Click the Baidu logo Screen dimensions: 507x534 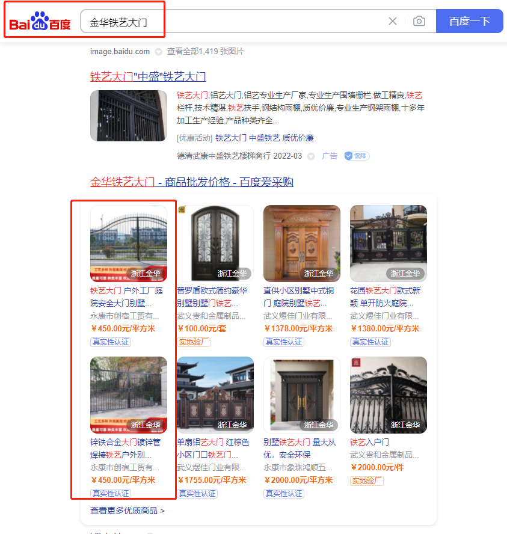[40, 22]
